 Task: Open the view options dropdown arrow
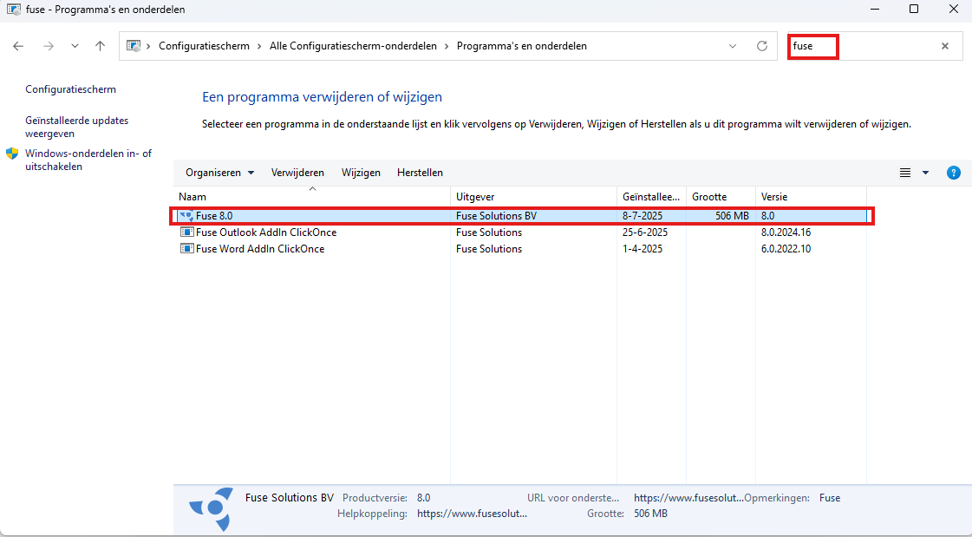[x=925, y=173]
